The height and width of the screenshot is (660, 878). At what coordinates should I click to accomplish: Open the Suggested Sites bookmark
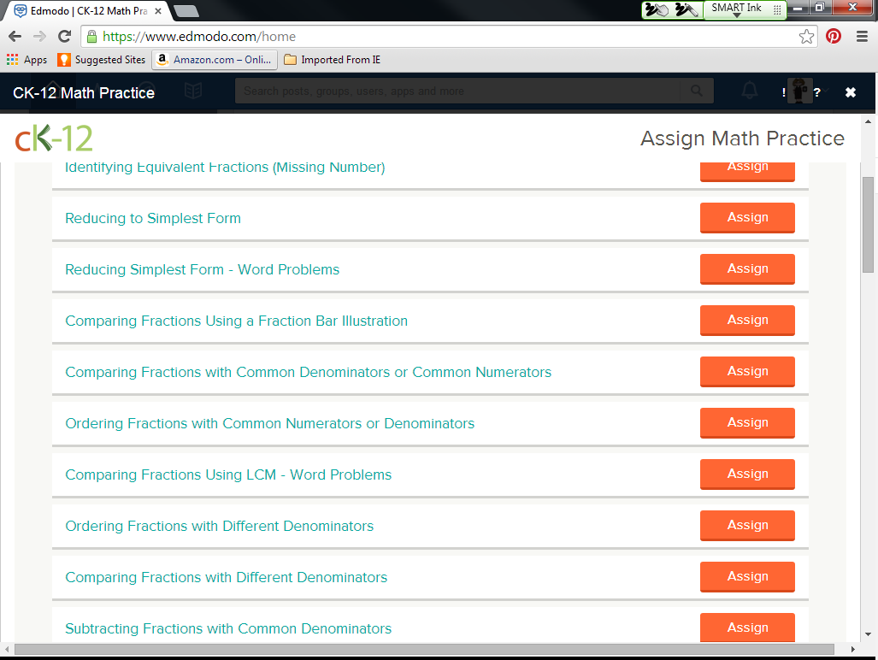pos(102,60)
